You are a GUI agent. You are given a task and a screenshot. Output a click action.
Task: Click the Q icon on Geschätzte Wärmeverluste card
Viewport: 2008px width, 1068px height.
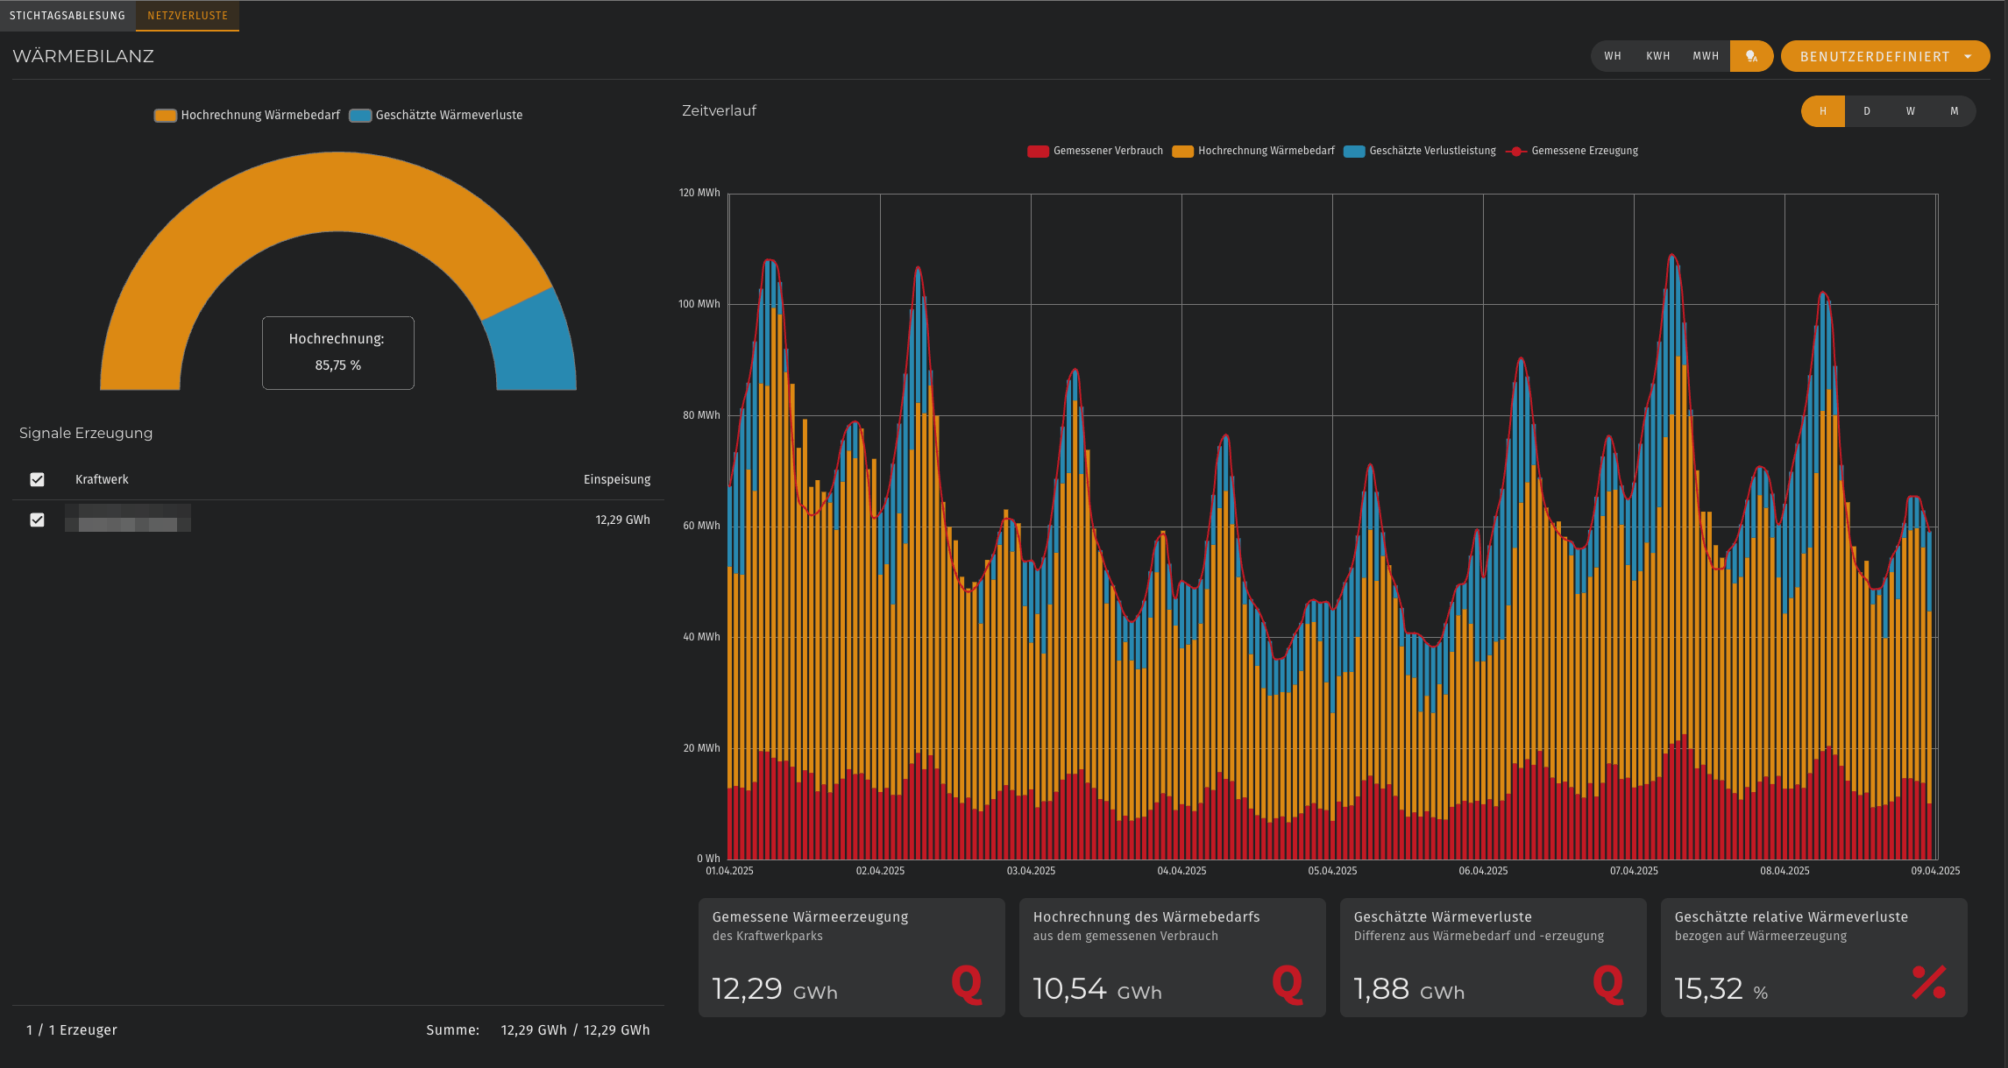pyautogui.click(x=1608, y=984)
